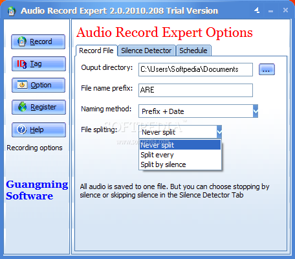Click the roll-up arrow in title bar
Viewport: 295px width, 259px height.
257,10
